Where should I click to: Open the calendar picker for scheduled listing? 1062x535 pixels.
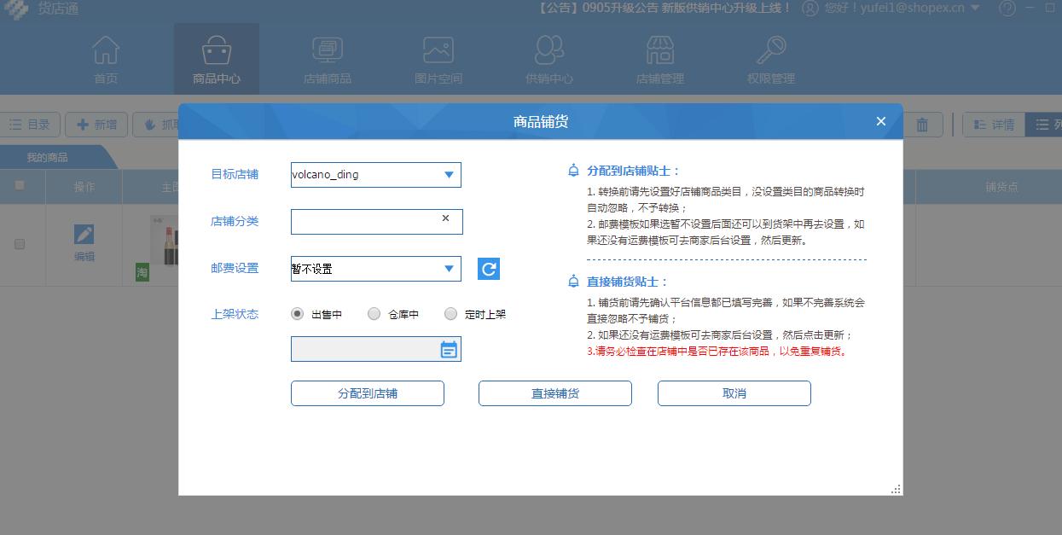(x=449, y=348)
